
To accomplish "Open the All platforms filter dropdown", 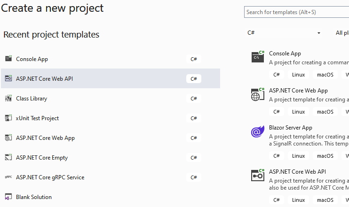I will pos(342,33).
